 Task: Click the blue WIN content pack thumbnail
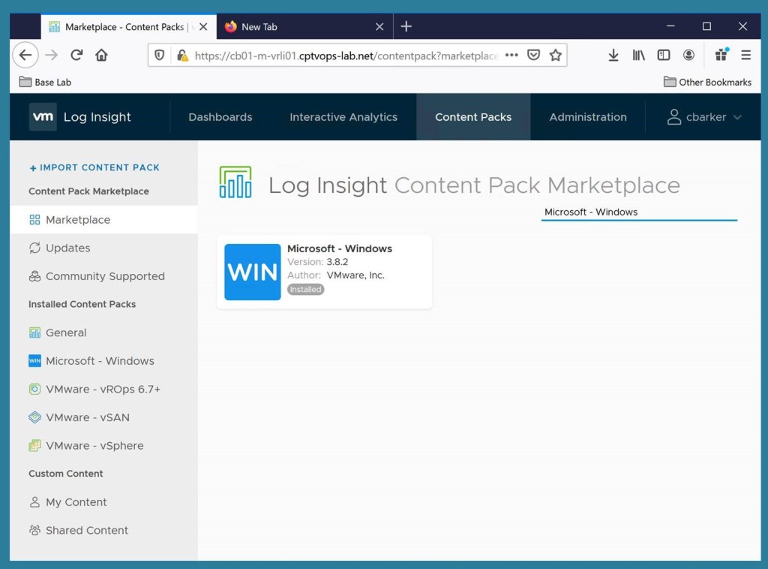(252, 272)
